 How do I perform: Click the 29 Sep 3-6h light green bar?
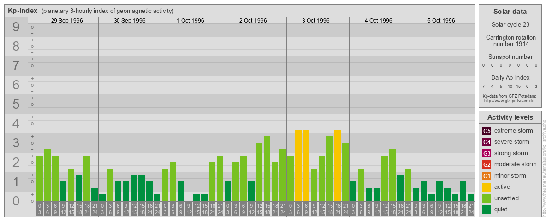(x=47, y=175)
